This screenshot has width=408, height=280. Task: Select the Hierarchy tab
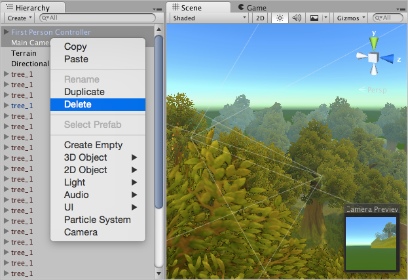(33, 8)
